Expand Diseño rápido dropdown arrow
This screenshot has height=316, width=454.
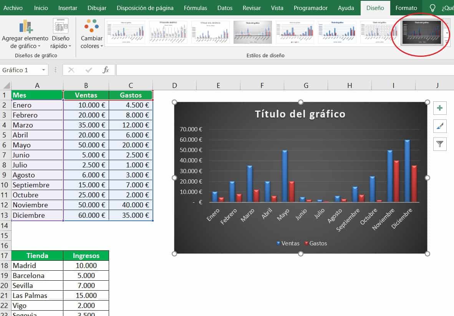tap(70, 46)
